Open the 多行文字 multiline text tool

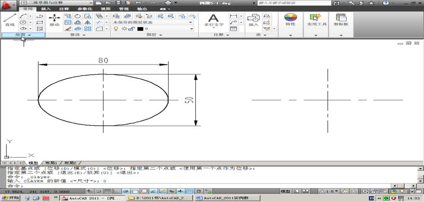[213, 19]
